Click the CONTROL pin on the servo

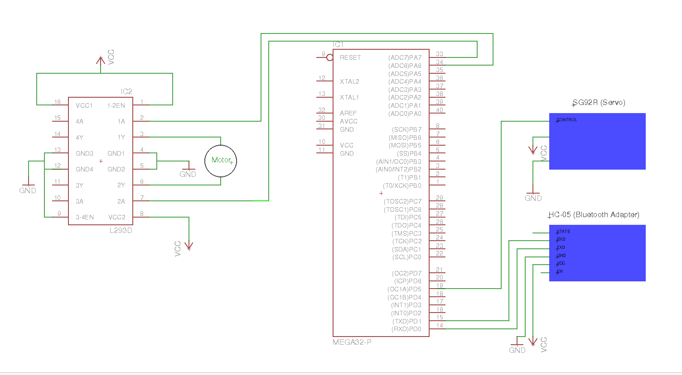click(x=567, y=120)
